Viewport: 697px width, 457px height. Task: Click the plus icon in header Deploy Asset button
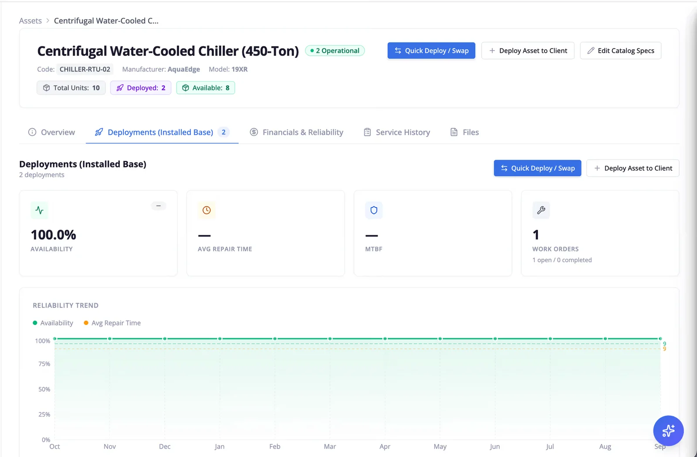pos(492,51)
